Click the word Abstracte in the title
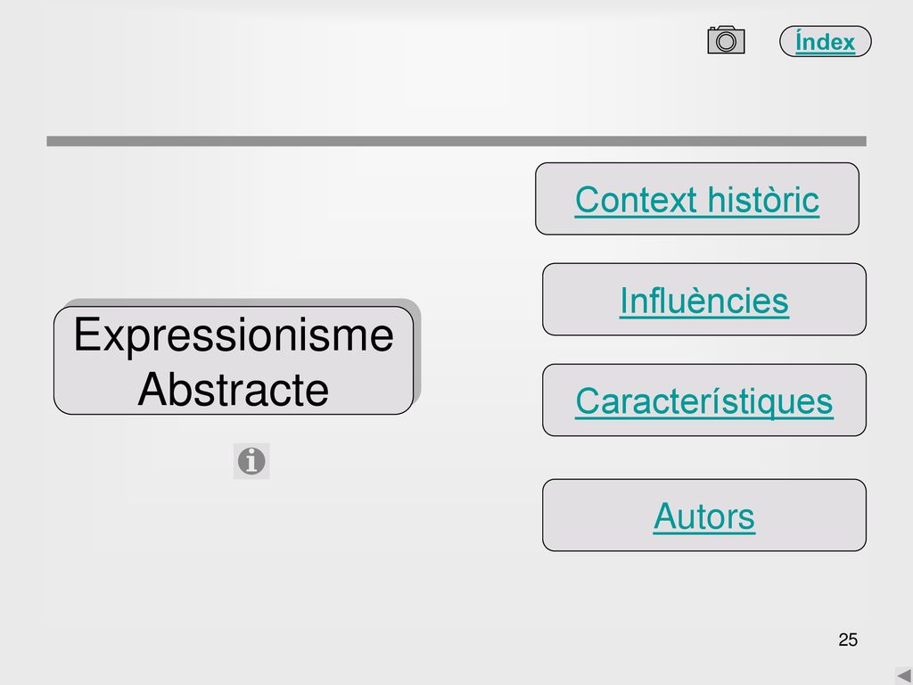 click(234, 389)
